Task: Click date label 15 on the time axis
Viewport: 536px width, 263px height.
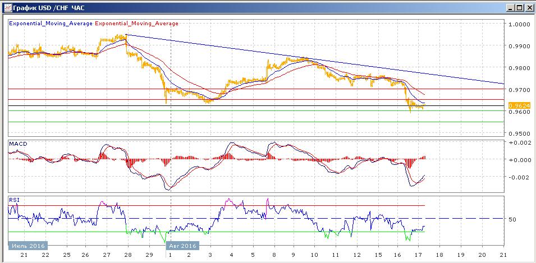Action: click(x=378, y=255)
